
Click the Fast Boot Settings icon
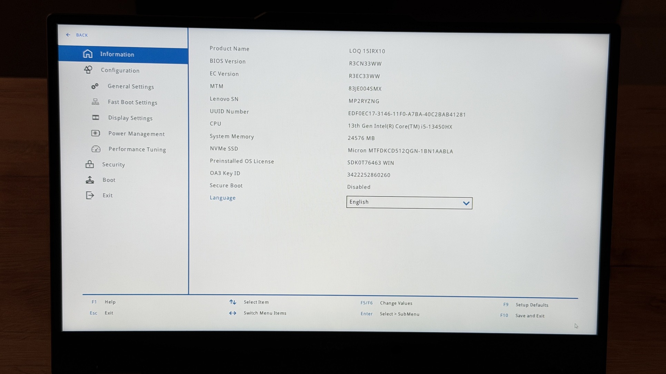click(x=96, y=102)
